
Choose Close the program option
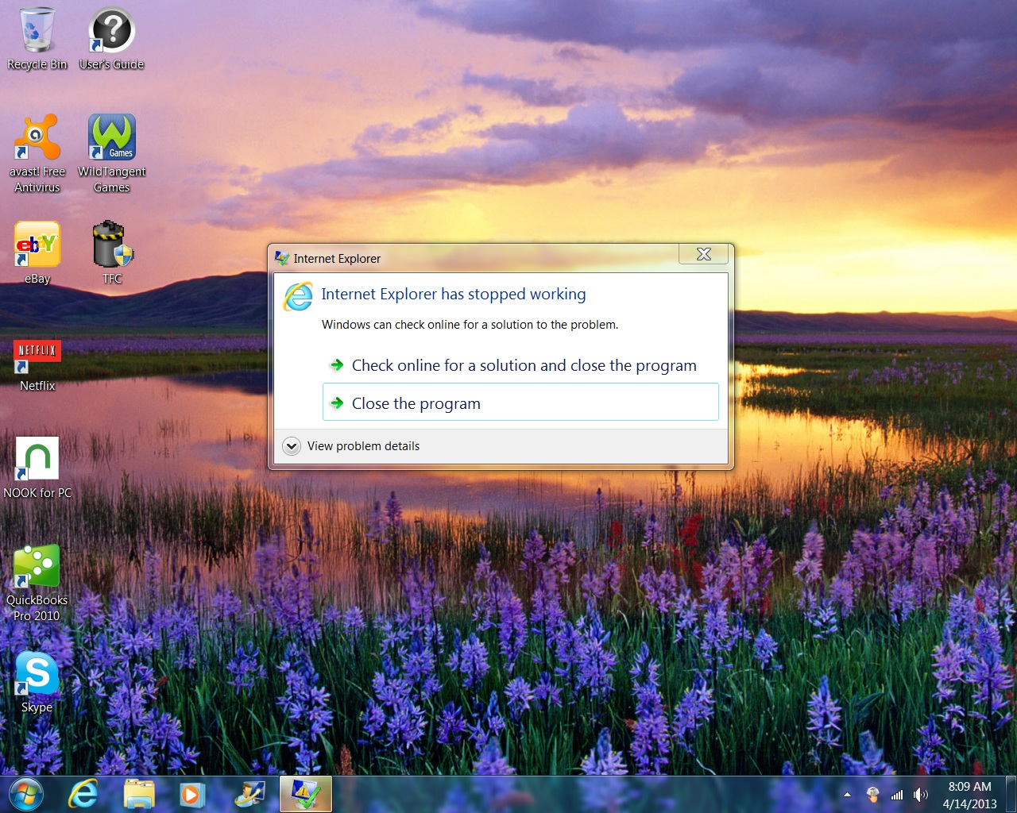coord(520,402)
